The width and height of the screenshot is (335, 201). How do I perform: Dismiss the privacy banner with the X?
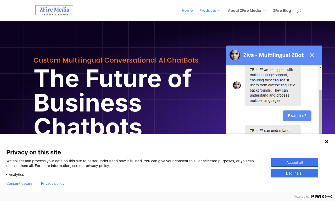click(x=327, y=142)
